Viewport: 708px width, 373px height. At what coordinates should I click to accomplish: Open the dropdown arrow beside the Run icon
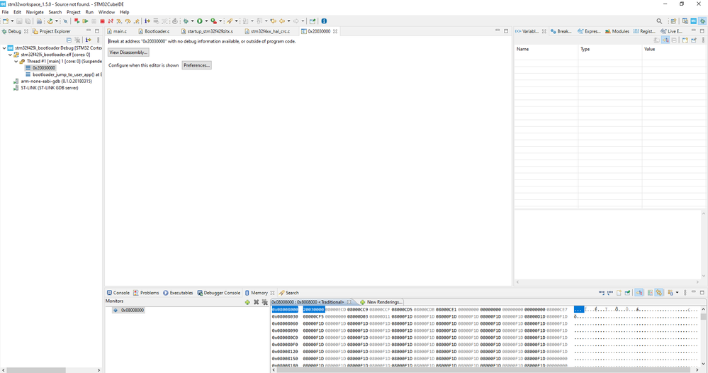tap(206, 21)
